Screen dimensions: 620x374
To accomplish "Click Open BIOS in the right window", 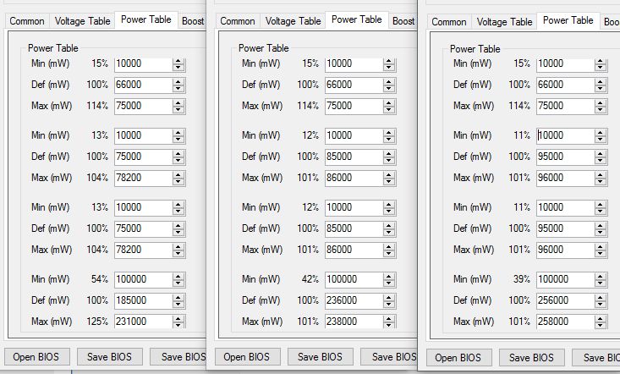I will [458, 358].
